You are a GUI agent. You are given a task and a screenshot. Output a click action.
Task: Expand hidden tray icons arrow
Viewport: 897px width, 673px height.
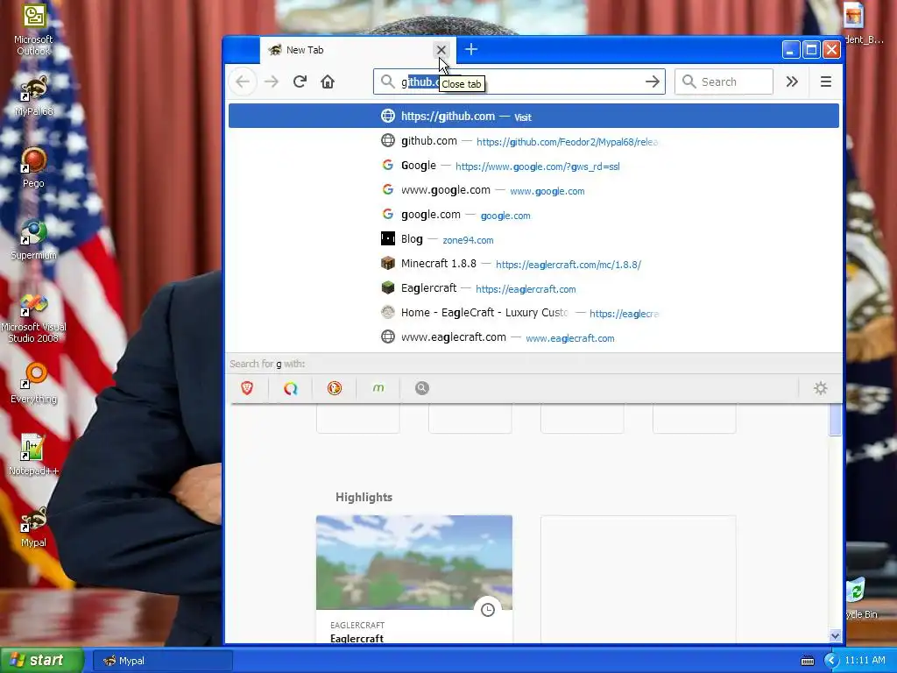pyautogui.click(x=830, y=661)
